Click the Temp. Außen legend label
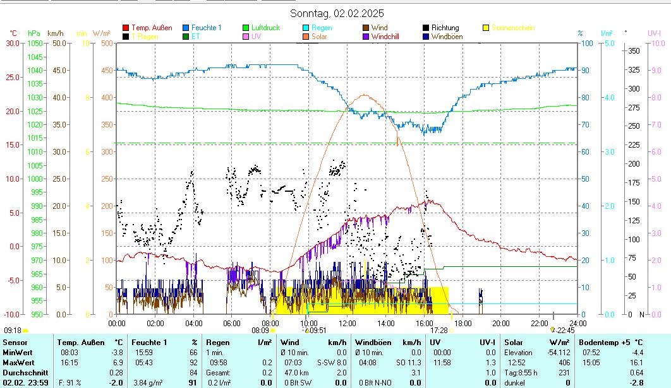The width and height of the screenshot is (671, 388). tap(152, 28)
